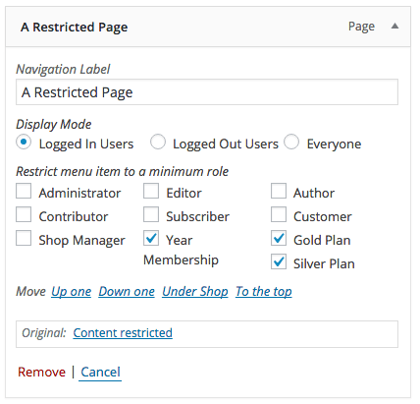Select Everyone display mode radio
420x404 pixels.
pos(291,142)
